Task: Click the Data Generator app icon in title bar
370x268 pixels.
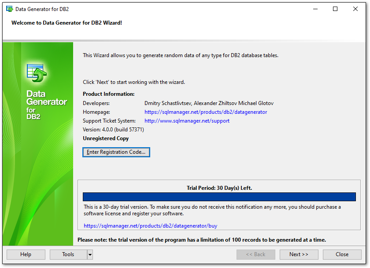Action: tap(9, 9)
